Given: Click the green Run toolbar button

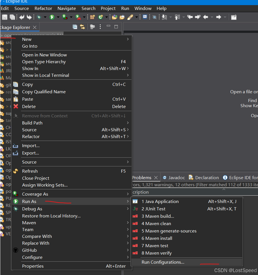Looking at the screenshot, I should (x=52, y=17).
